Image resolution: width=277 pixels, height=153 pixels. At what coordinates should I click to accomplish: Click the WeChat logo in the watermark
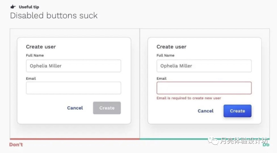click(x=213, y=140)
